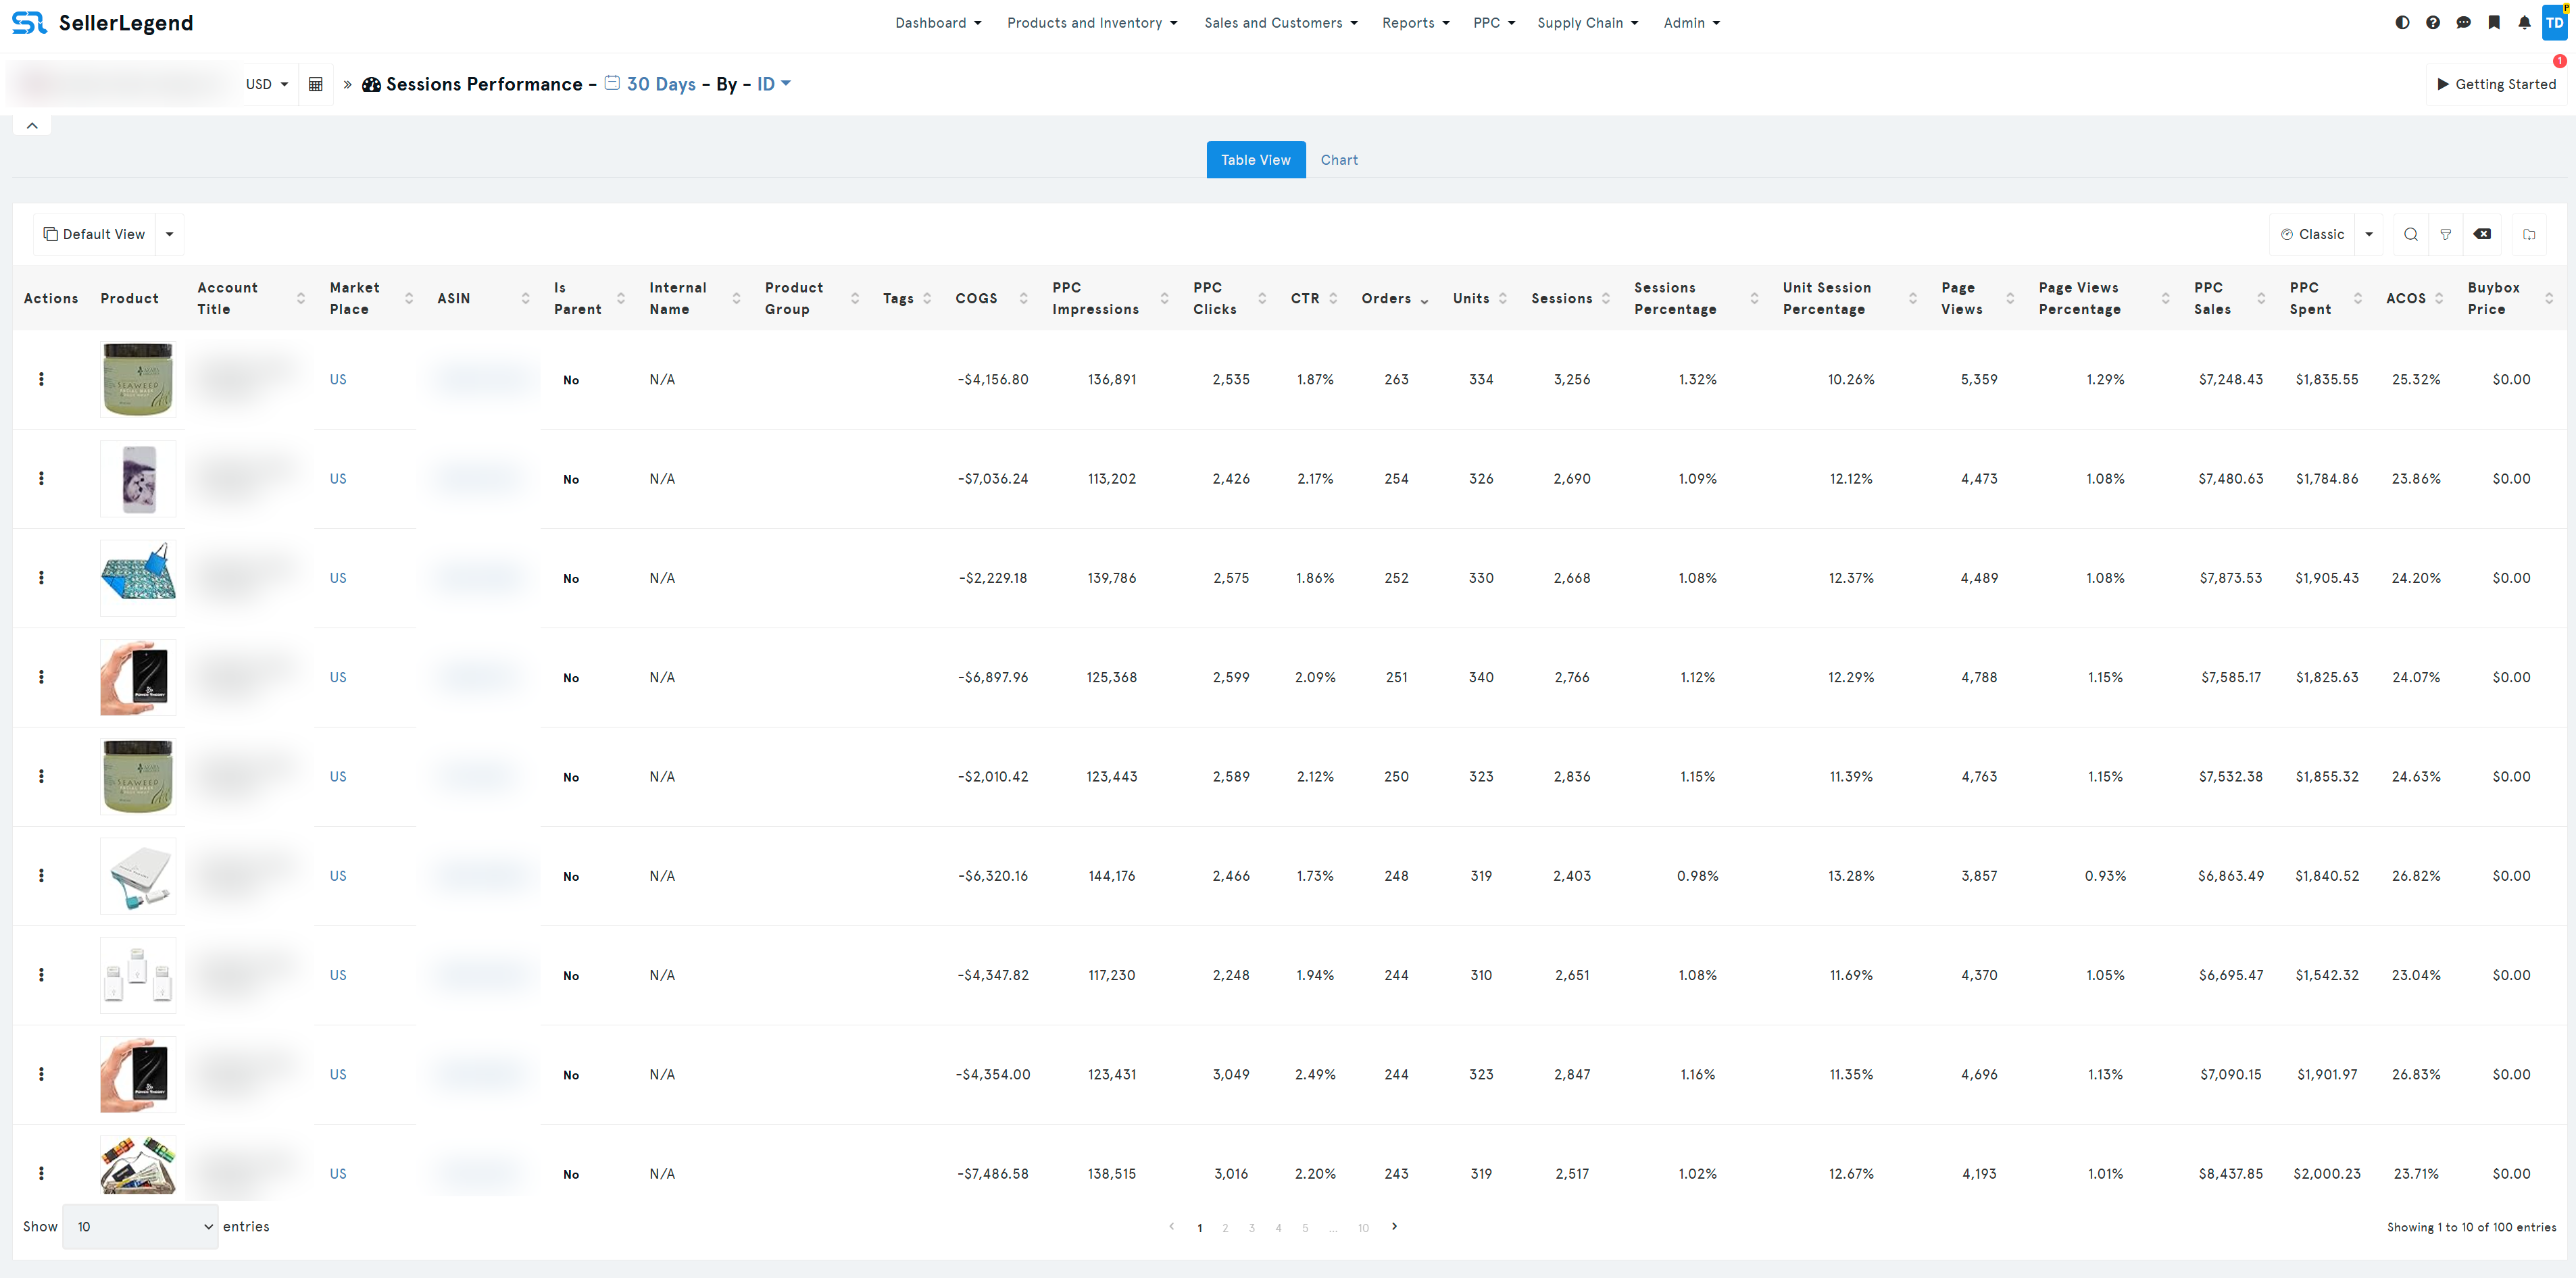Sort by the ACOS column header
This screenshot has width=2576, height=1278.
(x=2415, y=298)
